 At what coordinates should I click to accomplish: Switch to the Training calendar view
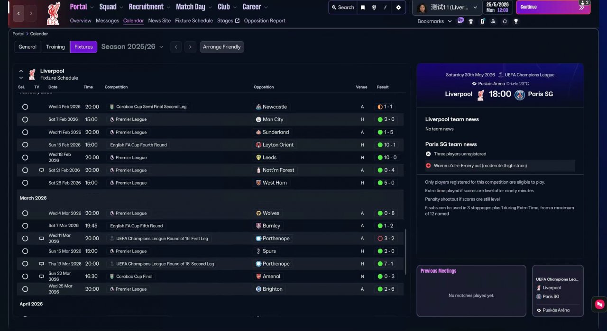point(55,47)
